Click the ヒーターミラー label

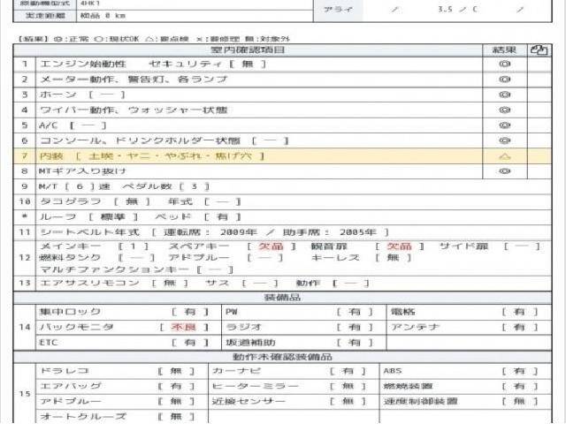coord(256,387)
